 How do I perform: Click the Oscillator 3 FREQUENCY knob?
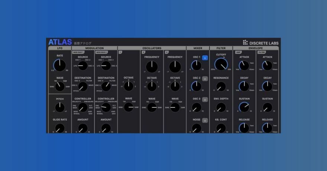(175, 67)
